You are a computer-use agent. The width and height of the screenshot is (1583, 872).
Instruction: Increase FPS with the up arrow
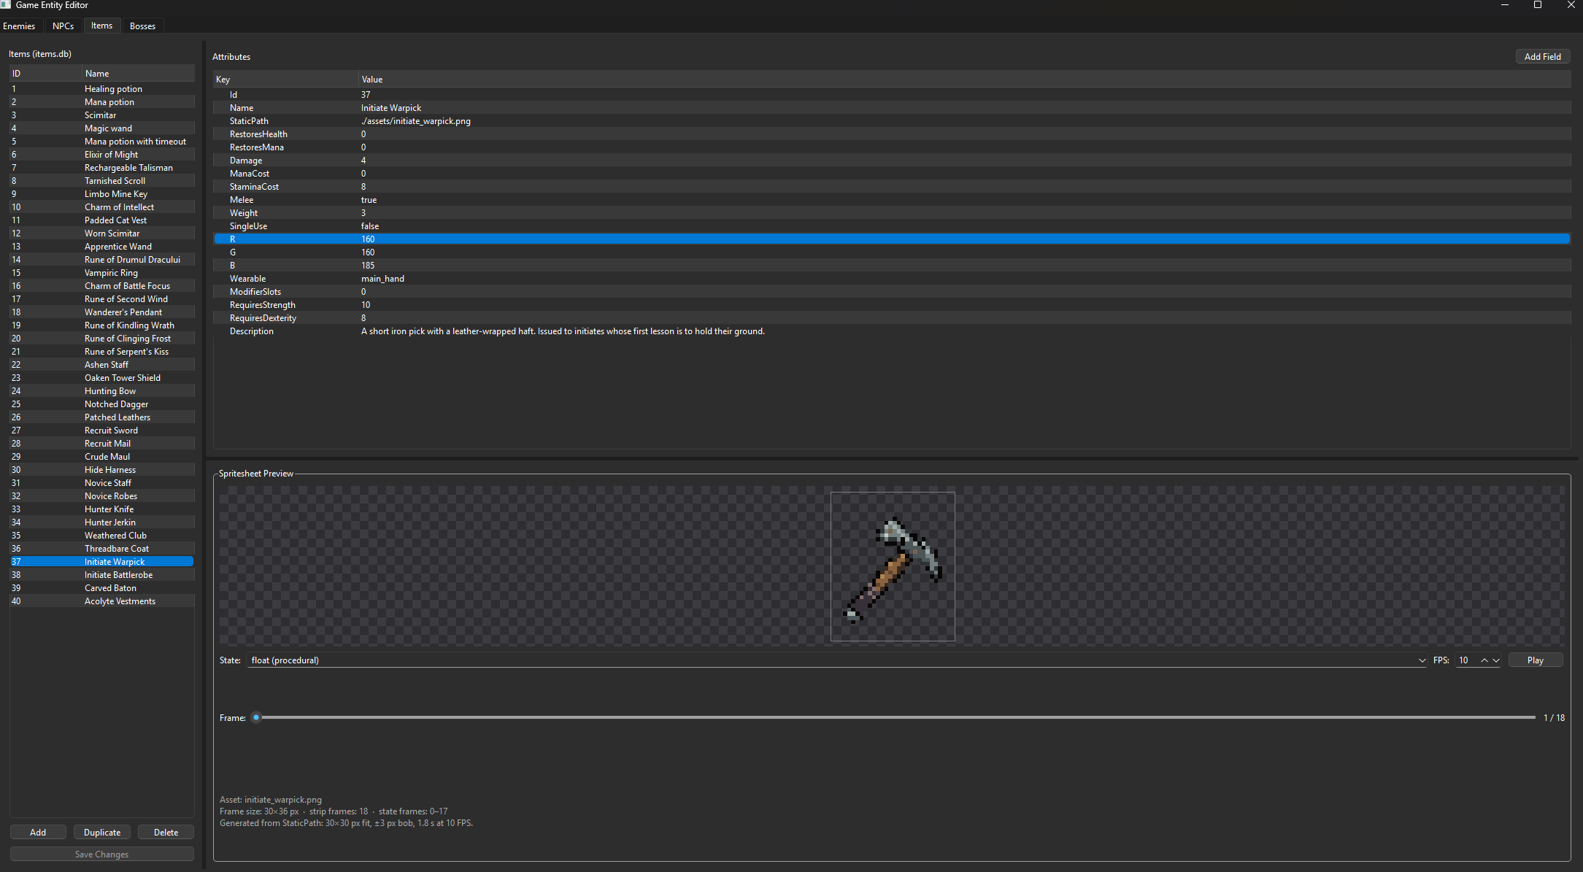[1484, 660]
